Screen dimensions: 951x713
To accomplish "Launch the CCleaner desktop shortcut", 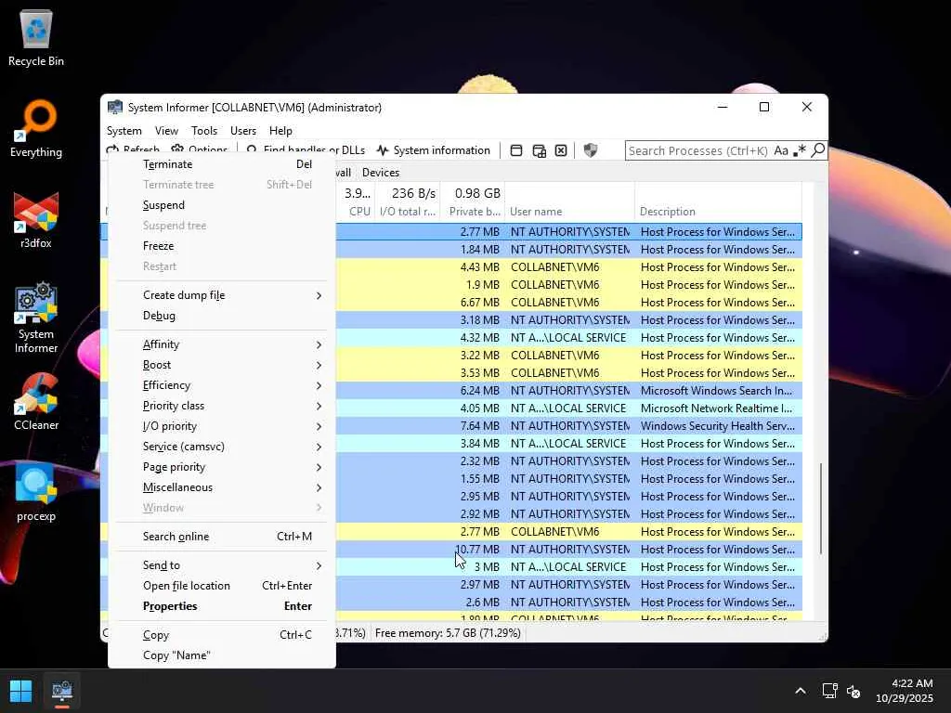I will (x=36, y=402).
